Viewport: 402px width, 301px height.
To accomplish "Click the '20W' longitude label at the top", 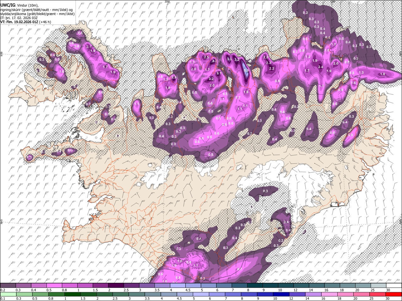I will pos(167,2).
